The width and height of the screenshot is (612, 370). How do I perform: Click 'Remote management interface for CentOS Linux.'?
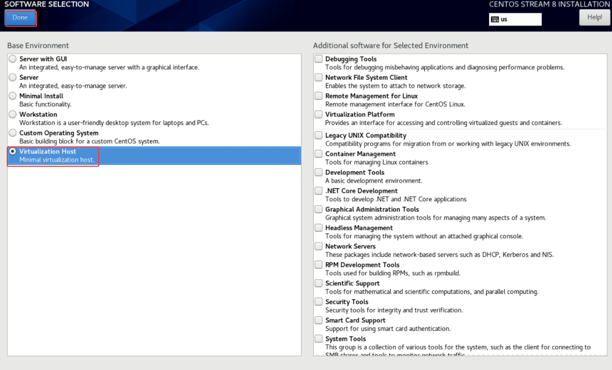[395, 105]
